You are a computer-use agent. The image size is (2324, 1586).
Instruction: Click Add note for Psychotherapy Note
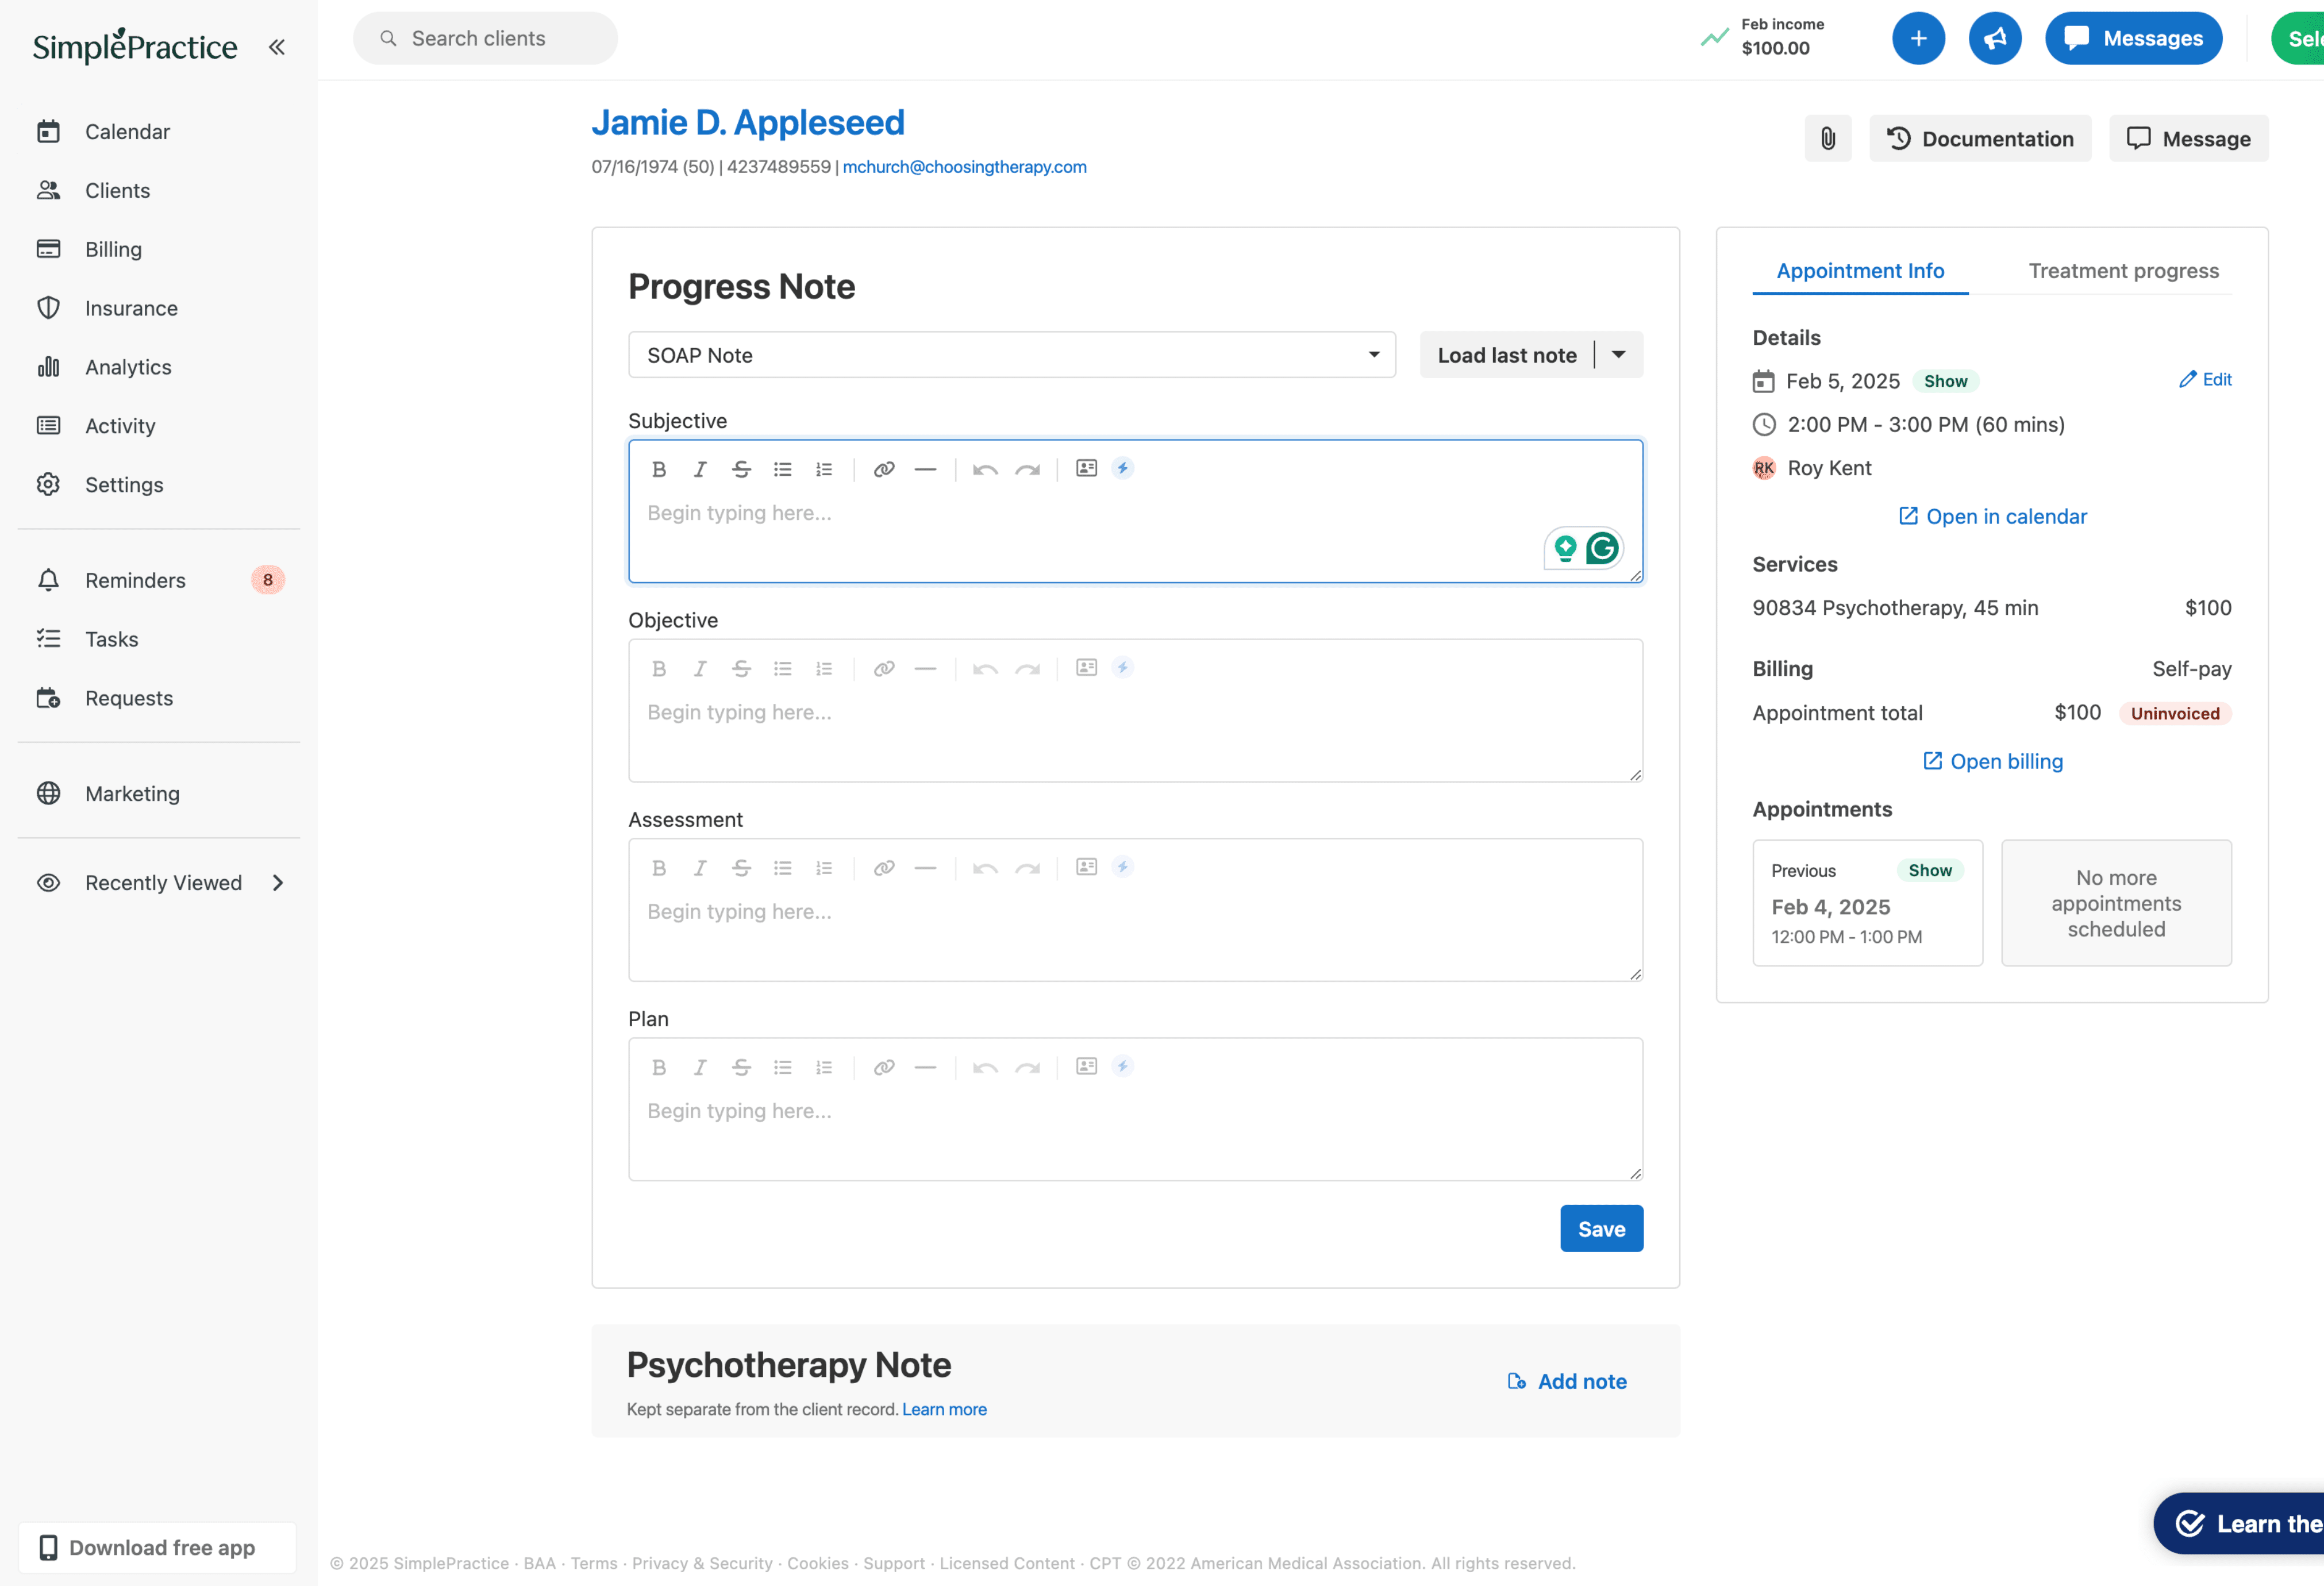(1567, 1381)
